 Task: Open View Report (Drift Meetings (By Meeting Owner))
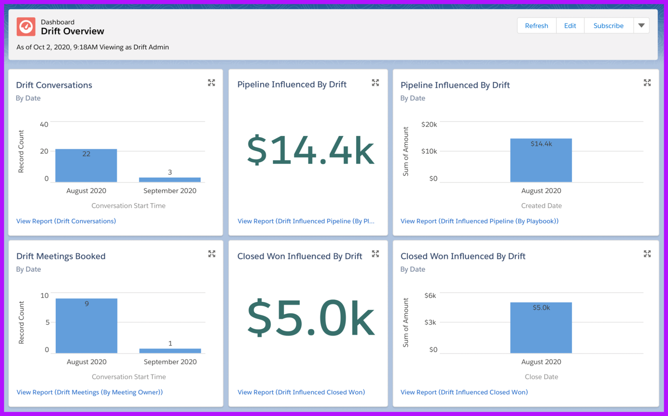pyautogui.click(x=90, y=392)
